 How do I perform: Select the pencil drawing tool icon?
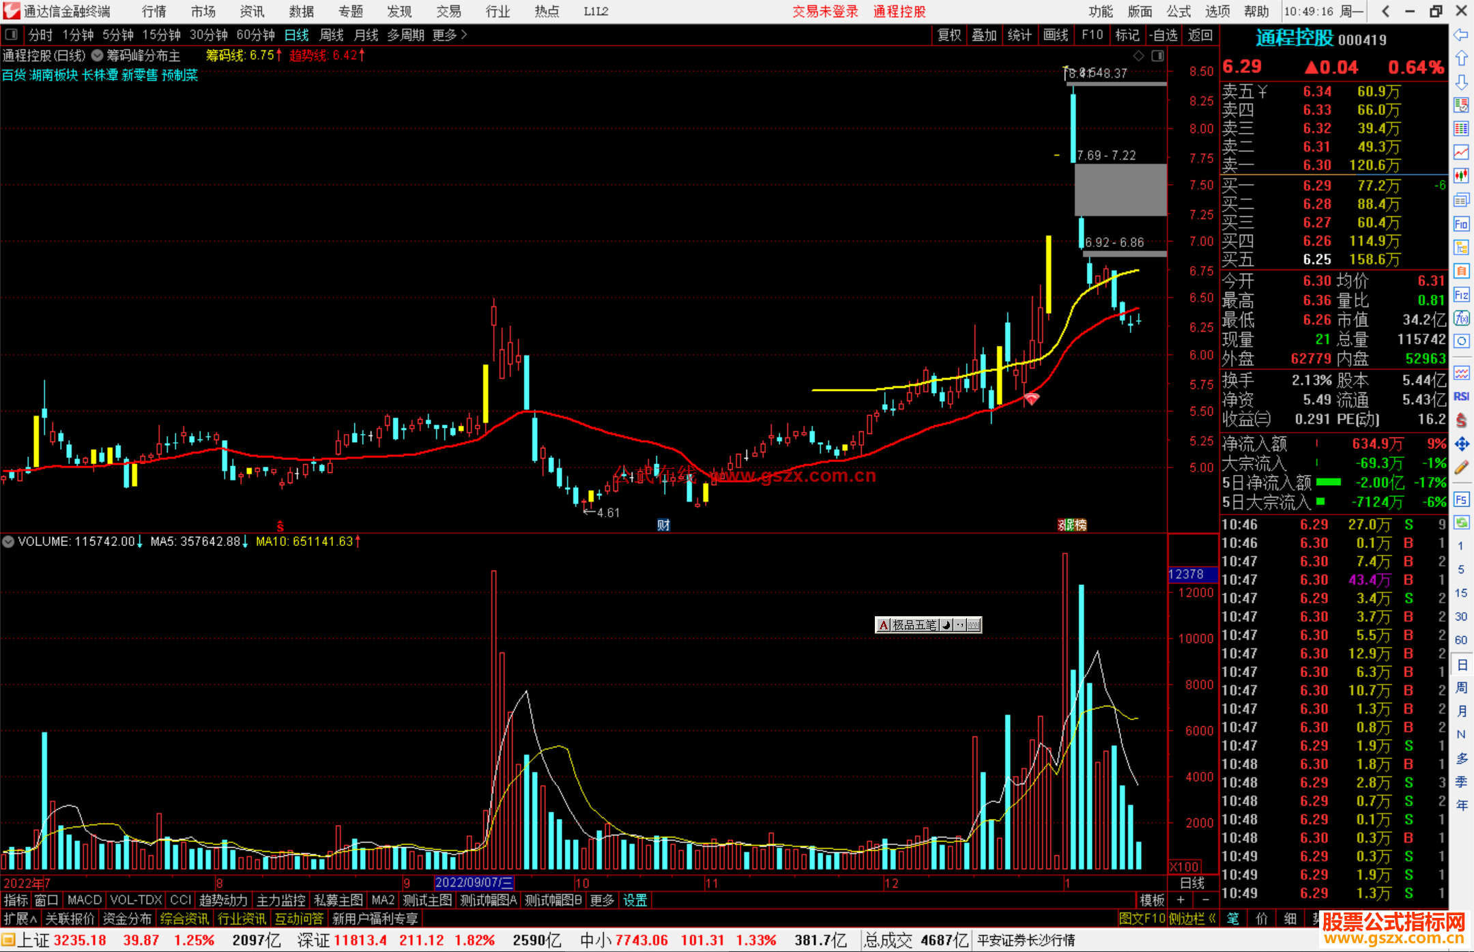(1461, 467)
